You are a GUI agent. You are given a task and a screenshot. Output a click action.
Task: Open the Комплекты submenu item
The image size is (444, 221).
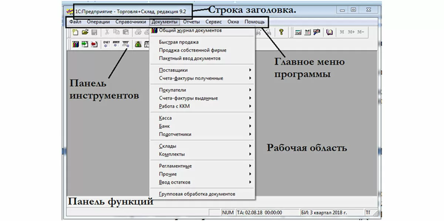point(202,154)
